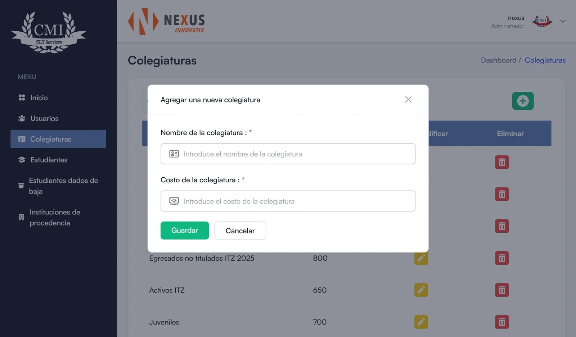Navigate to Instituciones de procedencia
The height and width of the screenshot is (337, 576).
click(55, 217)
